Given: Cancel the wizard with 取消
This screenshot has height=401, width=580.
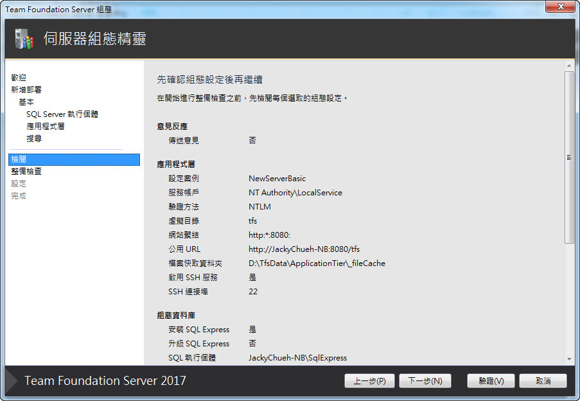Looking at the screenshot, I should (x=543, y=380).
